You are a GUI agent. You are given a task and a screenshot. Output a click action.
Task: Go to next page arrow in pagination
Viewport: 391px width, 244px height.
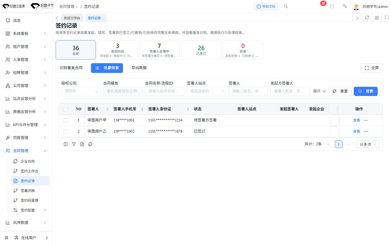coord(348,144)
